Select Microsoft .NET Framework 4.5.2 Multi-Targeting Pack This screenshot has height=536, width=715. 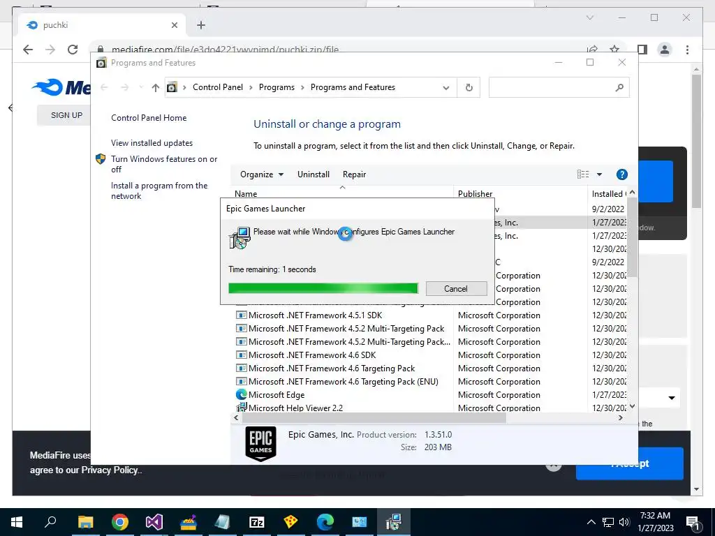tap(346, 329)
